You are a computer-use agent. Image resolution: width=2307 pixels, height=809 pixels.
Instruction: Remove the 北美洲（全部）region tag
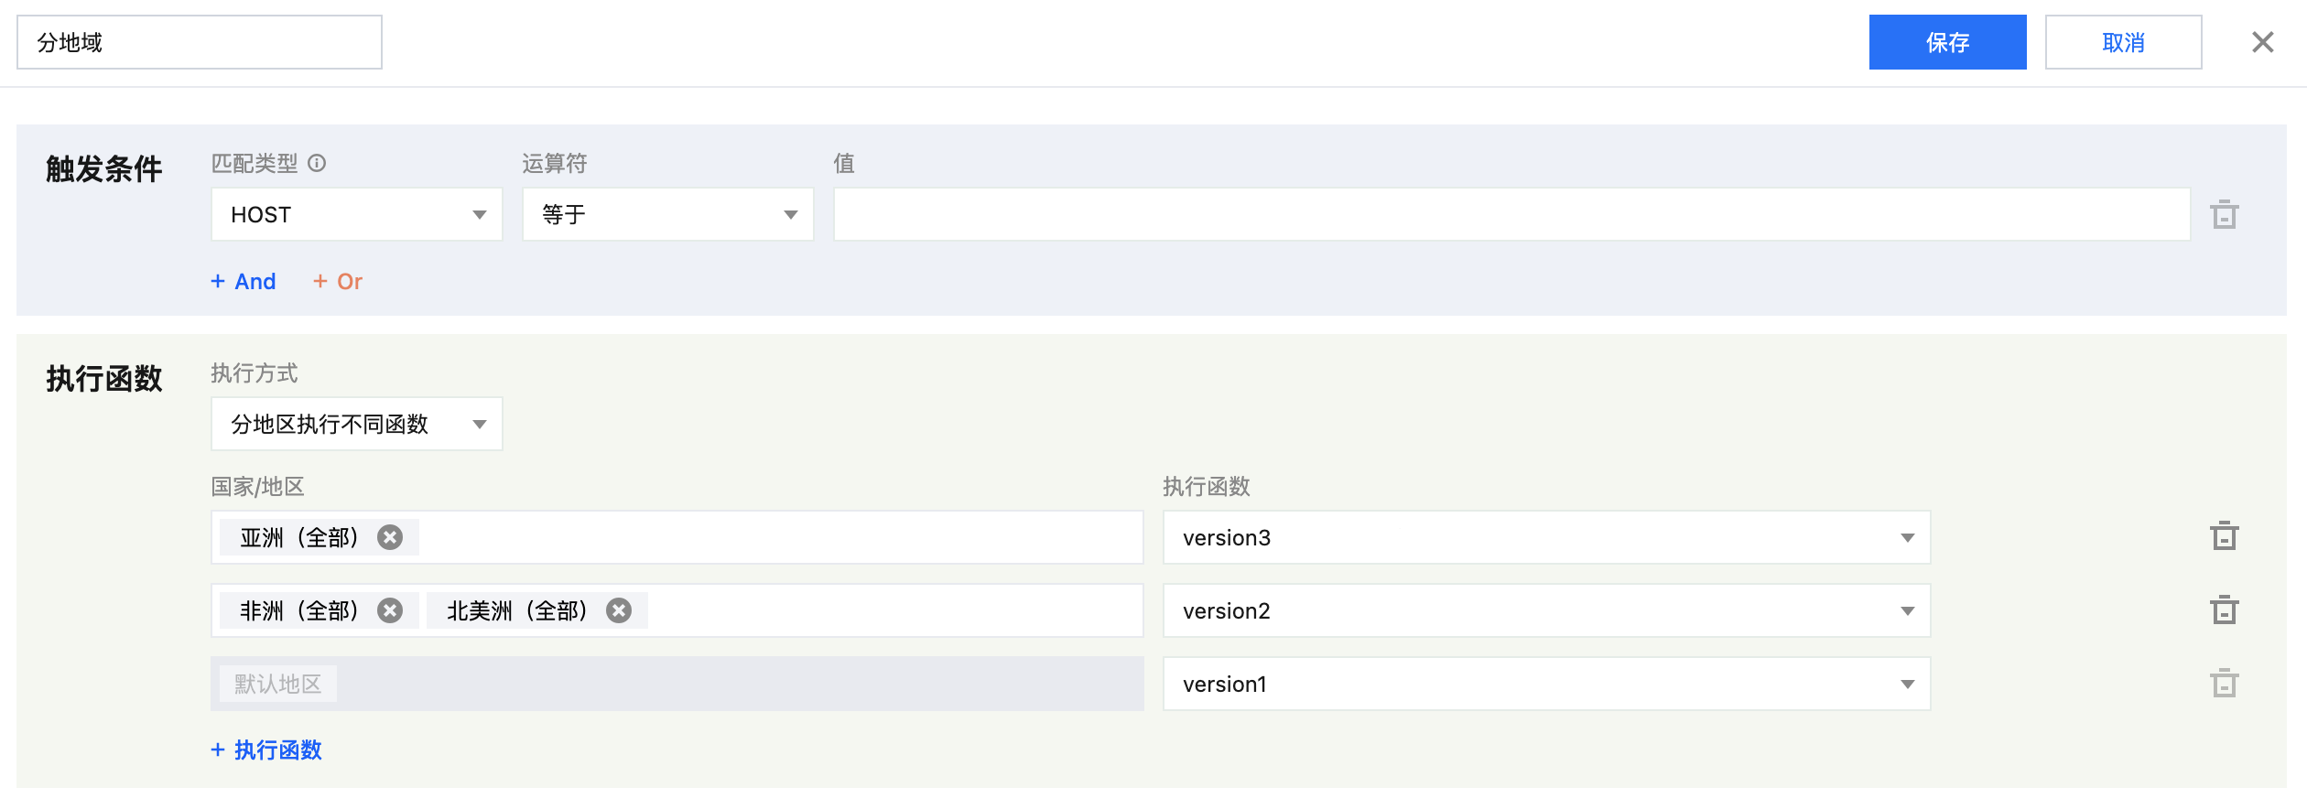pos(619,610)
